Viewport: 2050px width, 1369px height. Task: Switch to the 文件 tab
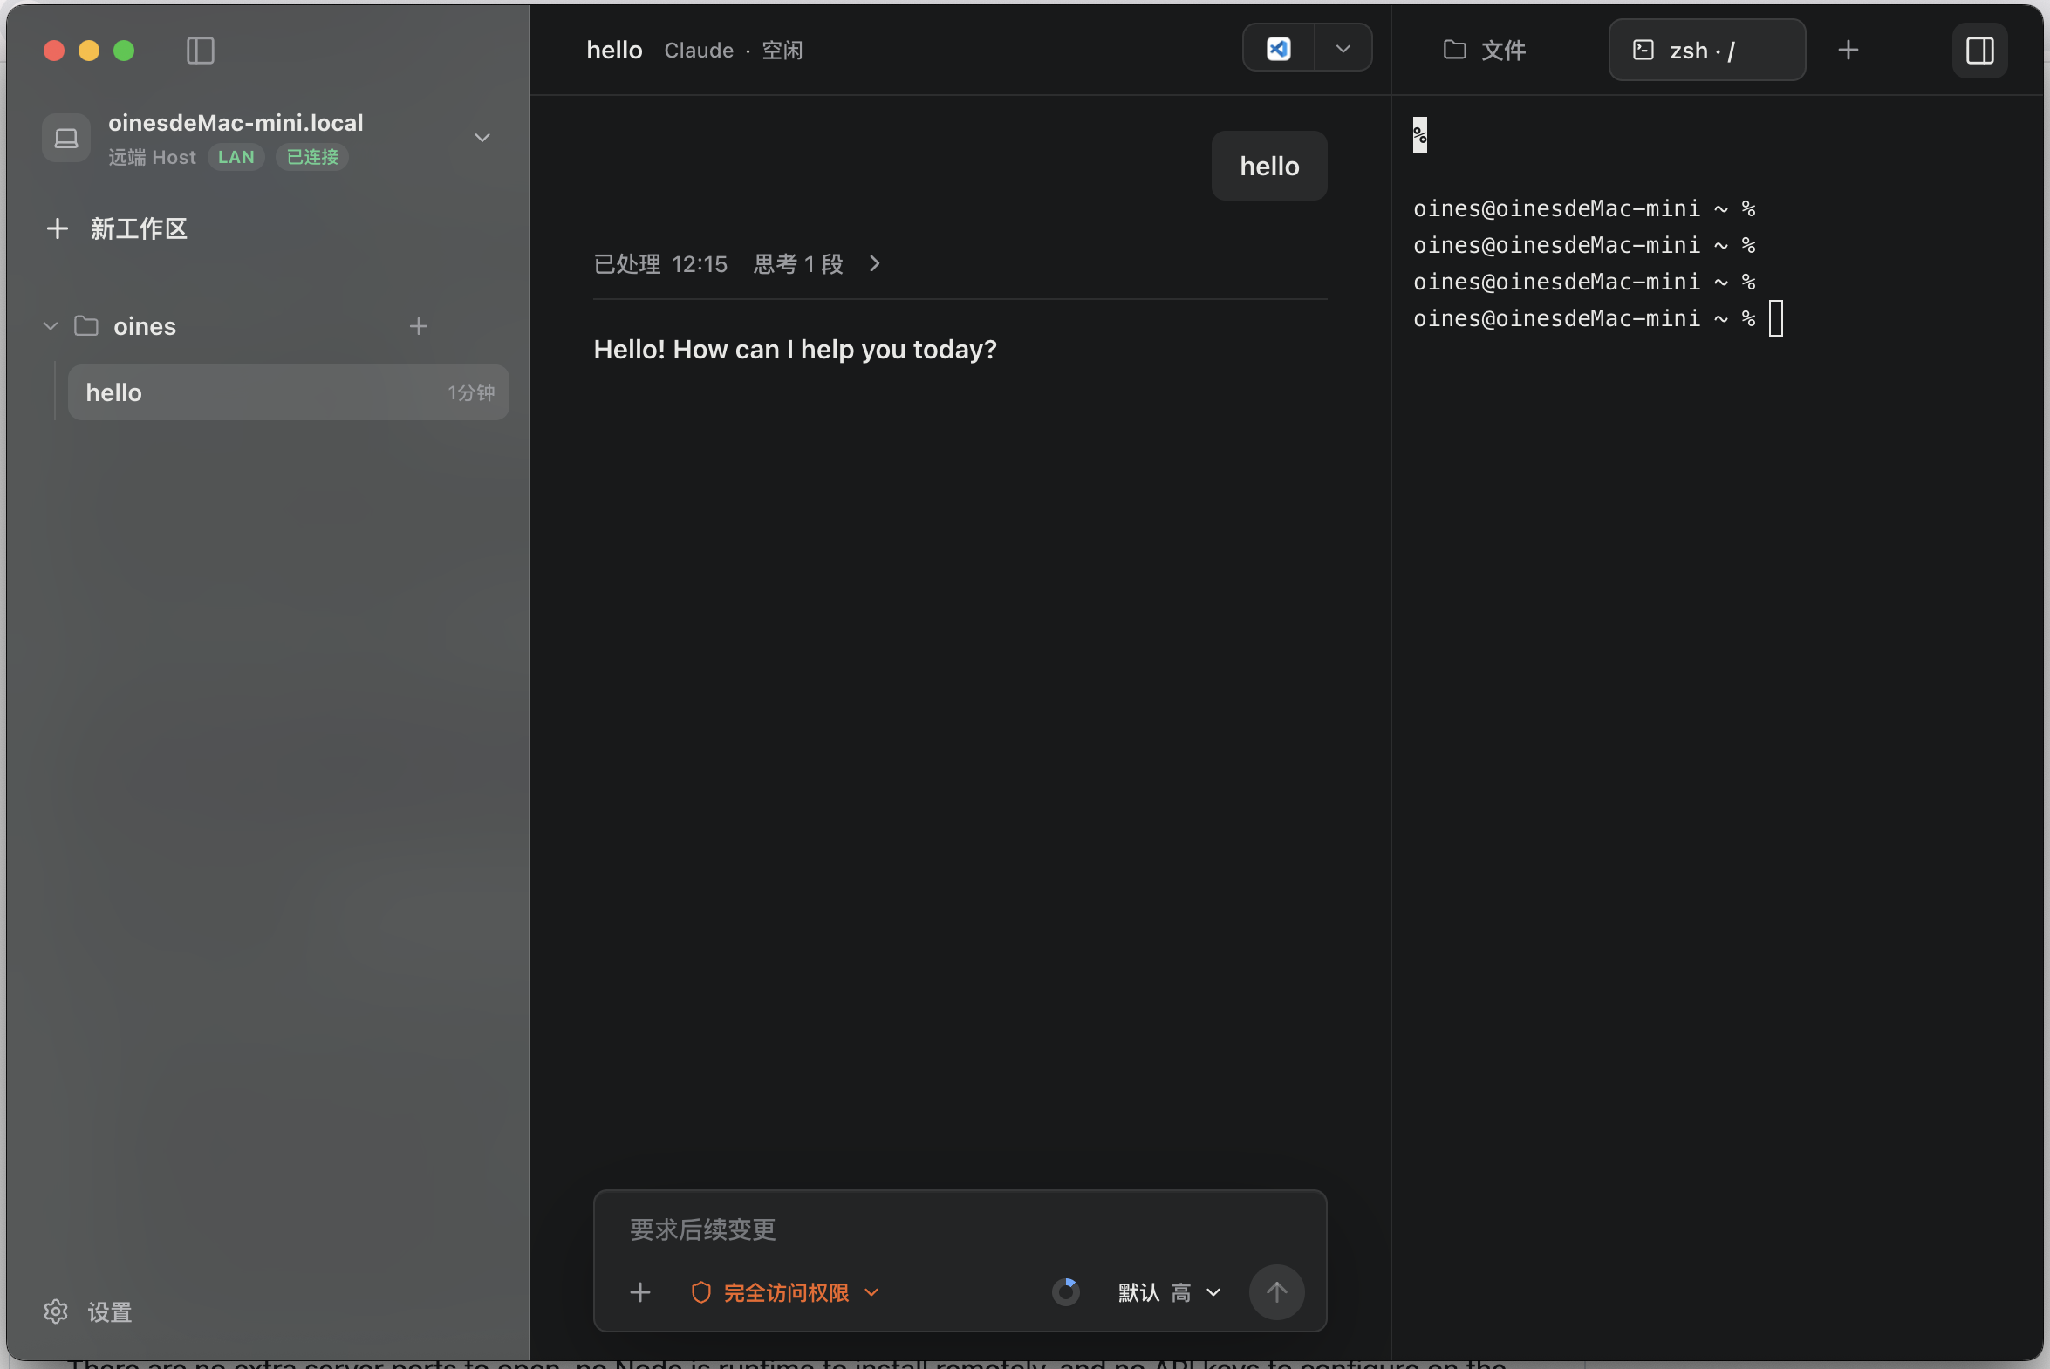(x=1485, y=51)
